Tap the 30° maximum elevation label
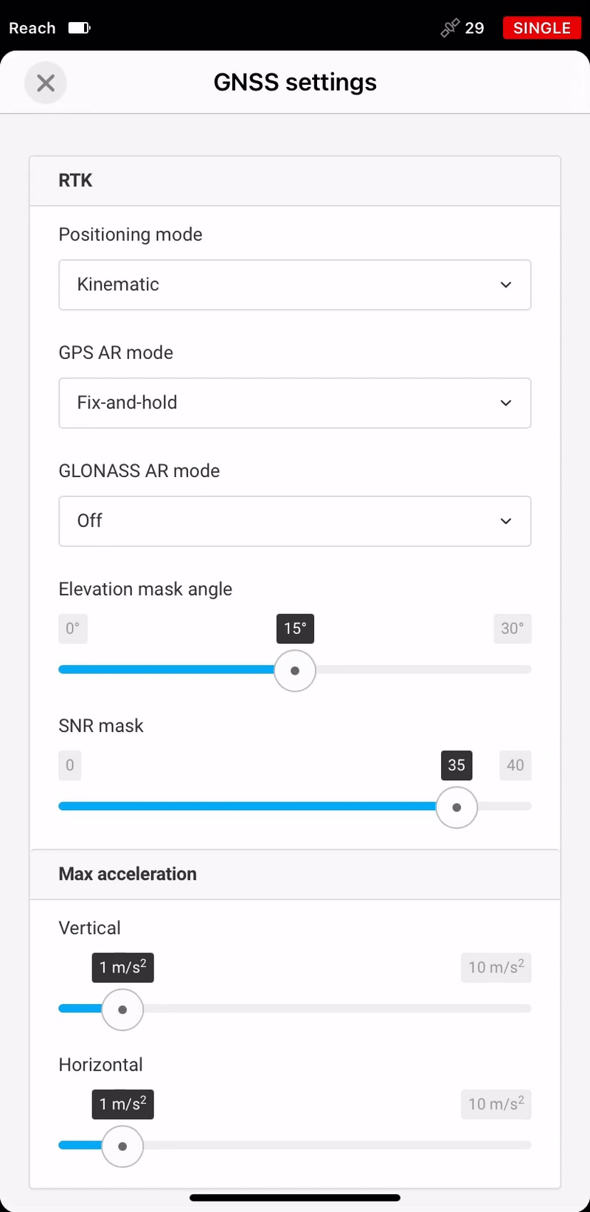 512,628
